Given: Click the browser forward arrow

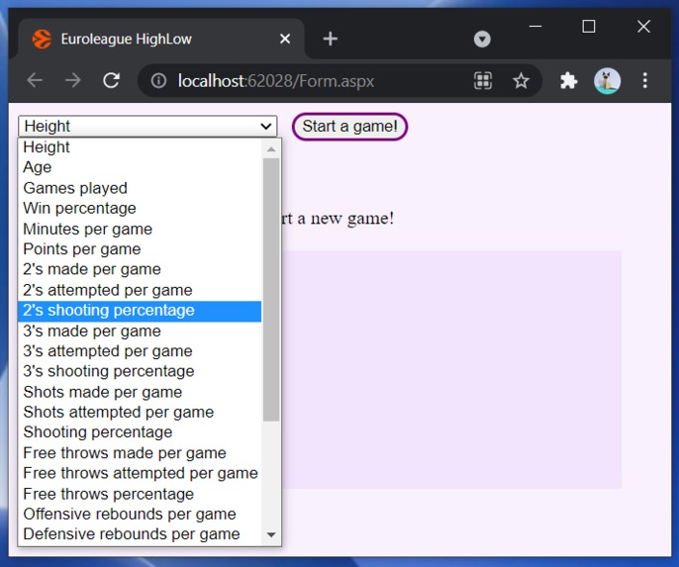Looking at the screenshot, I should [x=73, y=80].
